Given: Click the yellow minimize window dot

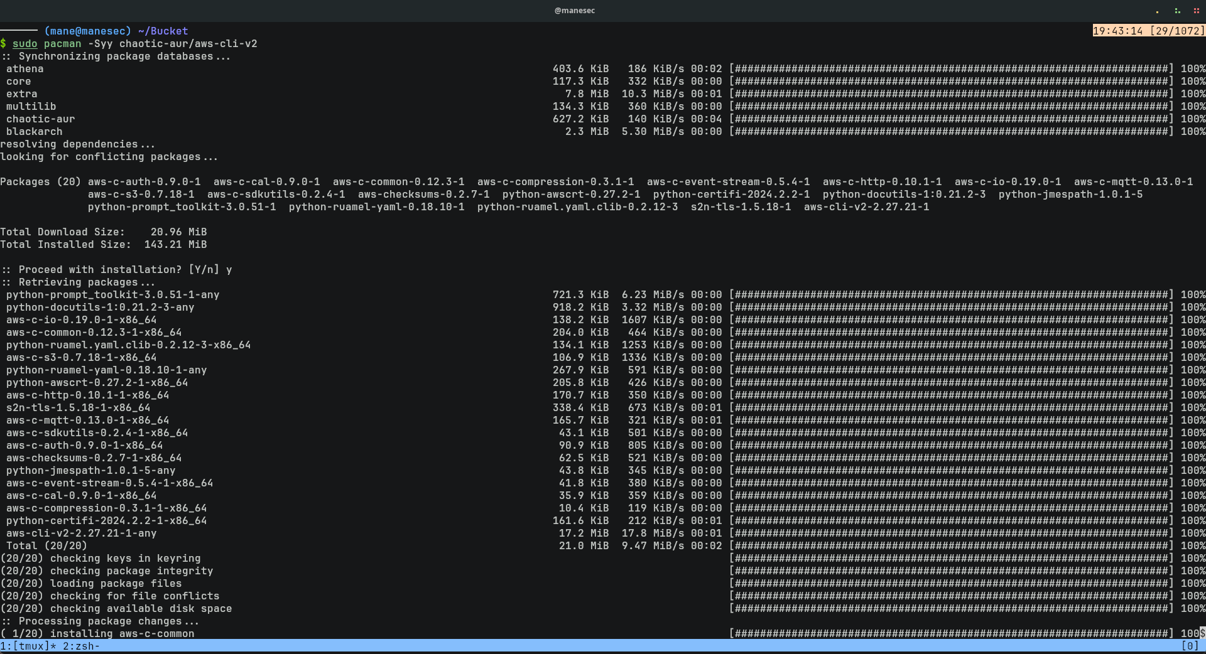Looking at the screenshot, I should [1157, 11].
